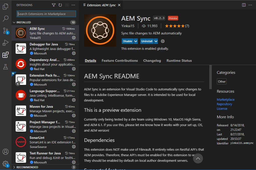Click the gear next to Uninstall button
The width and height of the screenshot is (256, 170).
163,41
